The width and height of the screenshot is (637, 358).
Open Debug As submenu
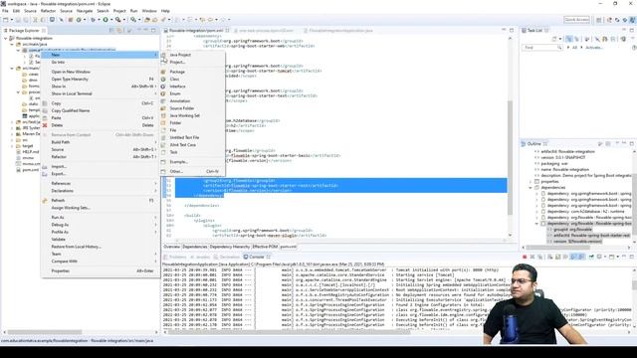click(x=60, y=225)
